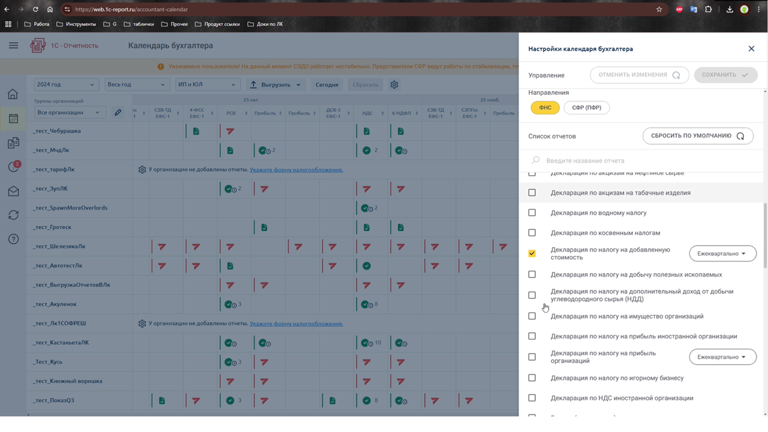Check Декларация по налогу на имущество организаций
768x432 pixels.
(532, 316)
